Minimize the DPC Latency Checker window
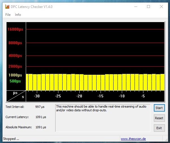Viewport: 170px width, 143px height. (x=135, y=7)
